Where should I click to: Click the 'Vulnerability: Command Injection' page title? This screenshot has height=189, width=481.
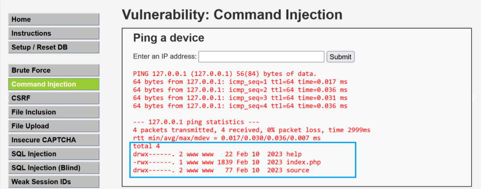(x=232, y=14)
